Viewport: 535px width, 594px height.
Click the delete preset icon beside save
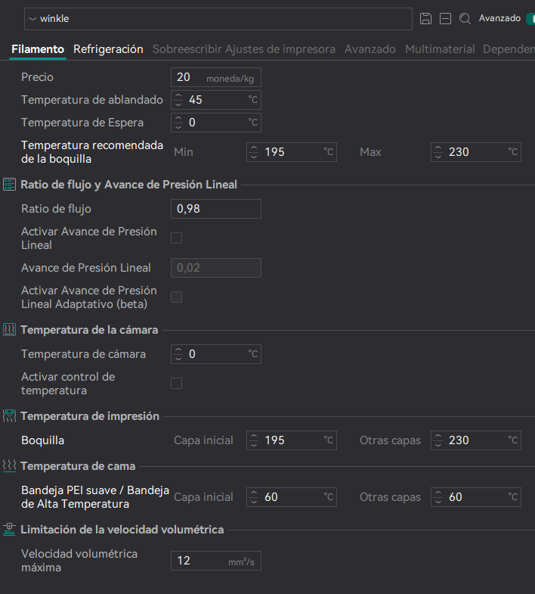tap(446, 18)
